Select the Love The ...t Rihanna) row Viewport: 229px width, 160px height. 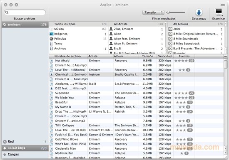coord(137,70)
